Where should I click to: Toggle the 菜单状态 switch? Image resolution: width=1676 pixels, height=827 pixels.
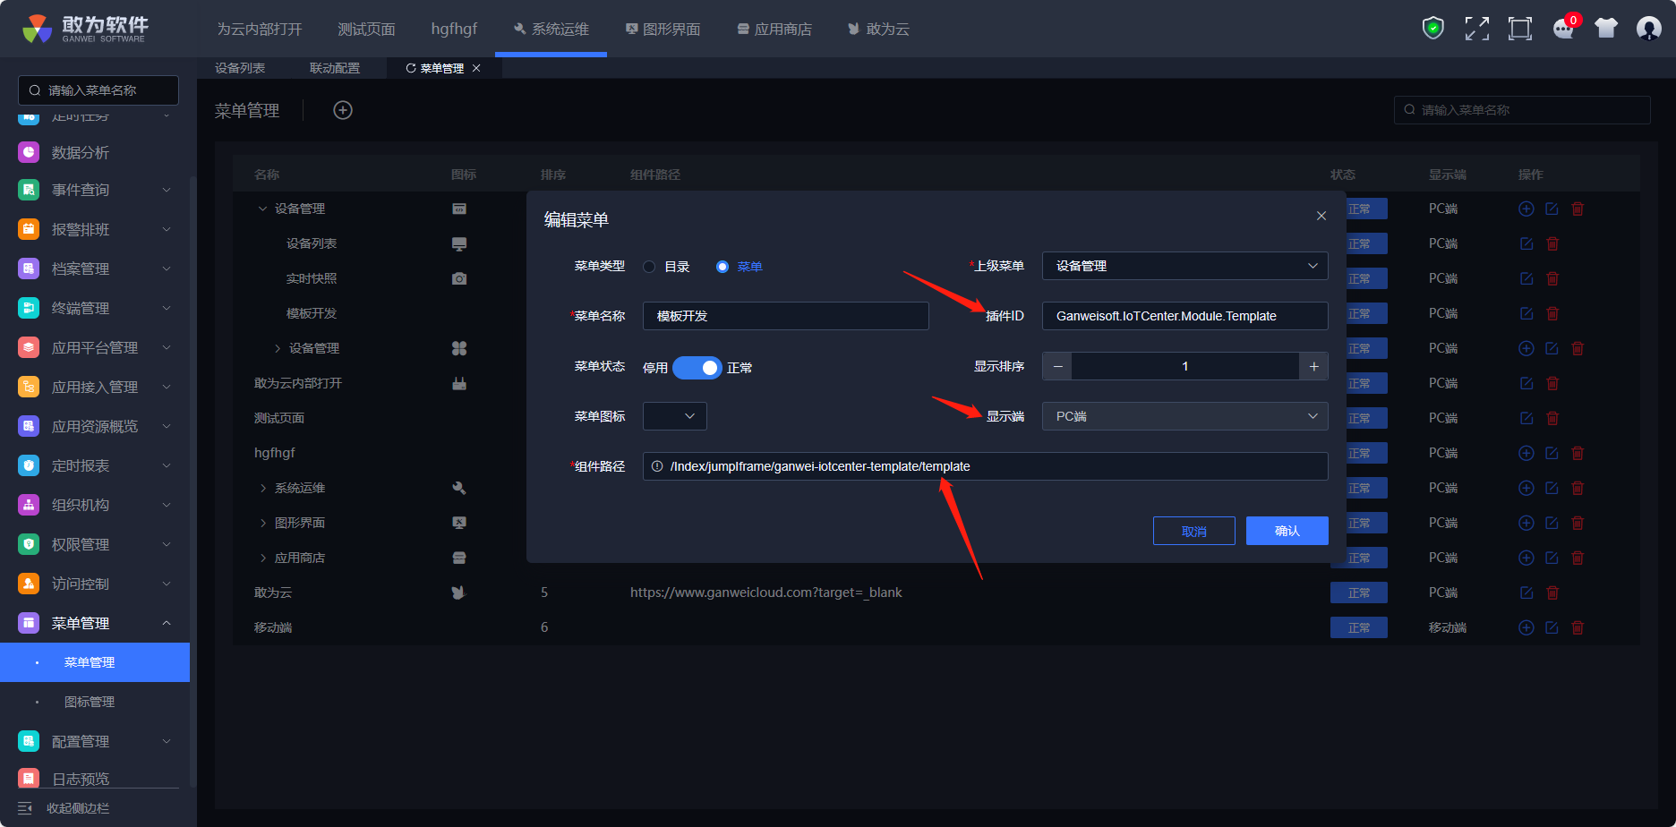coord(697,368)
